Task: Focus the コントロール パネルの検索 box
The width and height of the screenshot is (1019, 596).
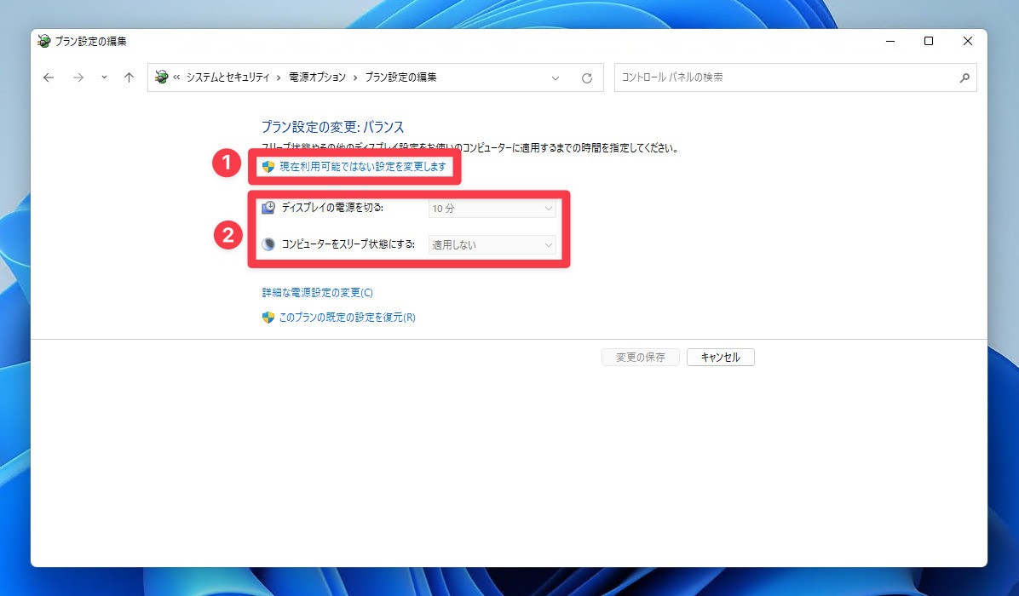Action: [x=796, y=77]
